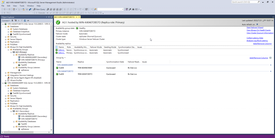
Task: Click the Failover Mode column header
Action: click(96, 47)
